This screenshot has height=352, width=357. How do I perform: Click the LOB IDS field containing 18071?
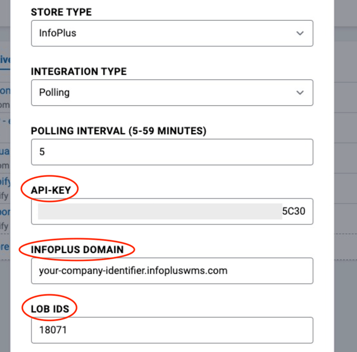(172, 330)
